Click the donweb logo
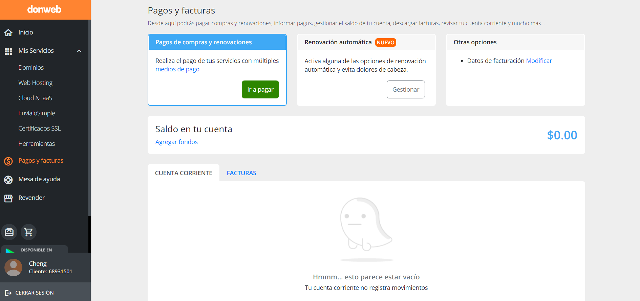The height and width of the screenshot is (301, 640). point(44,9)
